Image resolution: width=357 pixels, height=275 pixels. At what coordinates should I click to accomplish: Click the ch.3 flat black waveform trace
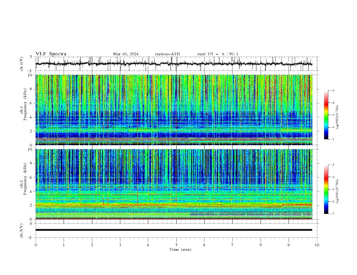[x=174, y=230]
